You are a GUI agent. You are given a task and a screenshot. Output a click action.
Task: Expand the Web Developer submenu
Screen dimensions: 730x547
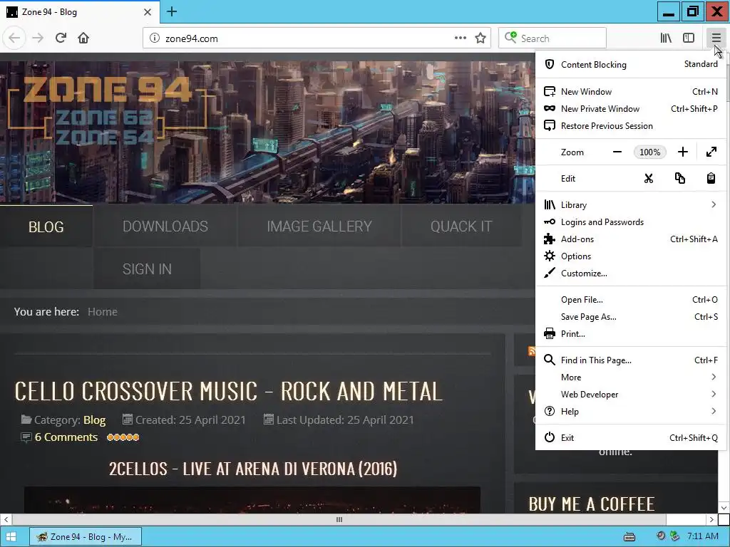631,395
